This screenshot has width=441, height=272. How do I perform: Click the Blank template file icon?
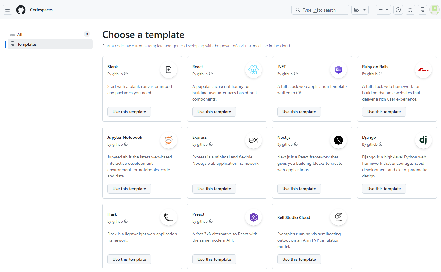(x=169, y=70)
